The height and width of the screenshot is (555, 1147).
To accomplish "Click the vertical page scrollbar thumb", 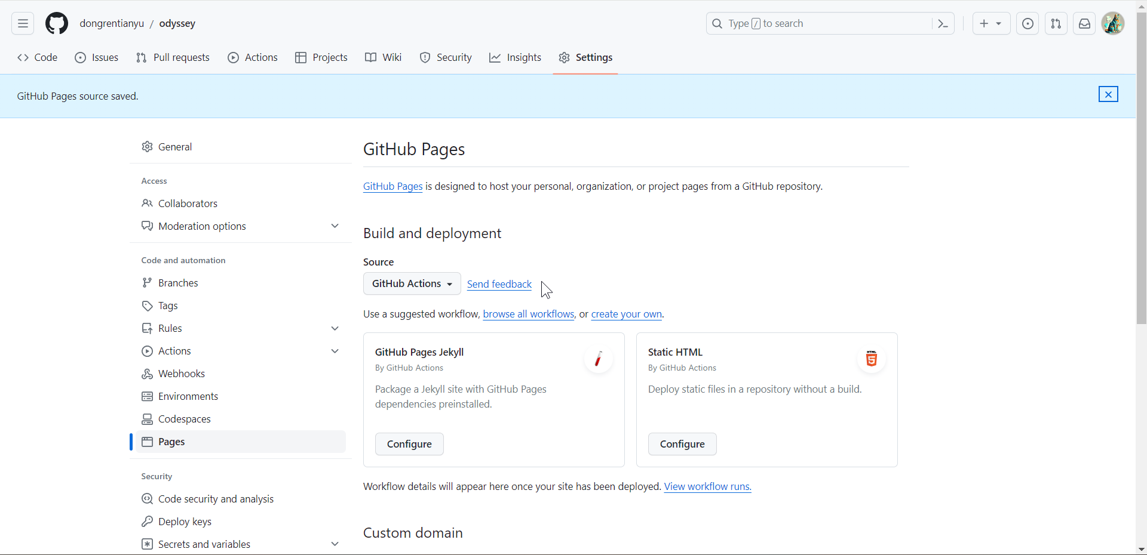I will [1142, 168].
